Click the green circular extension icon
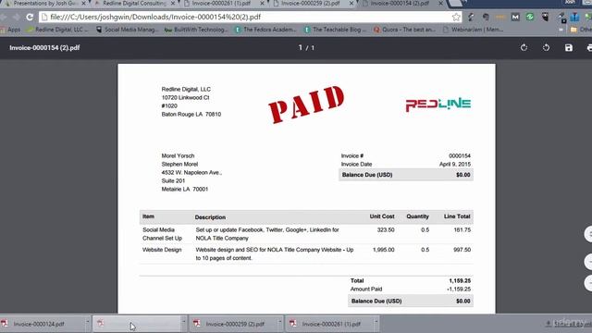 (530, 17)
